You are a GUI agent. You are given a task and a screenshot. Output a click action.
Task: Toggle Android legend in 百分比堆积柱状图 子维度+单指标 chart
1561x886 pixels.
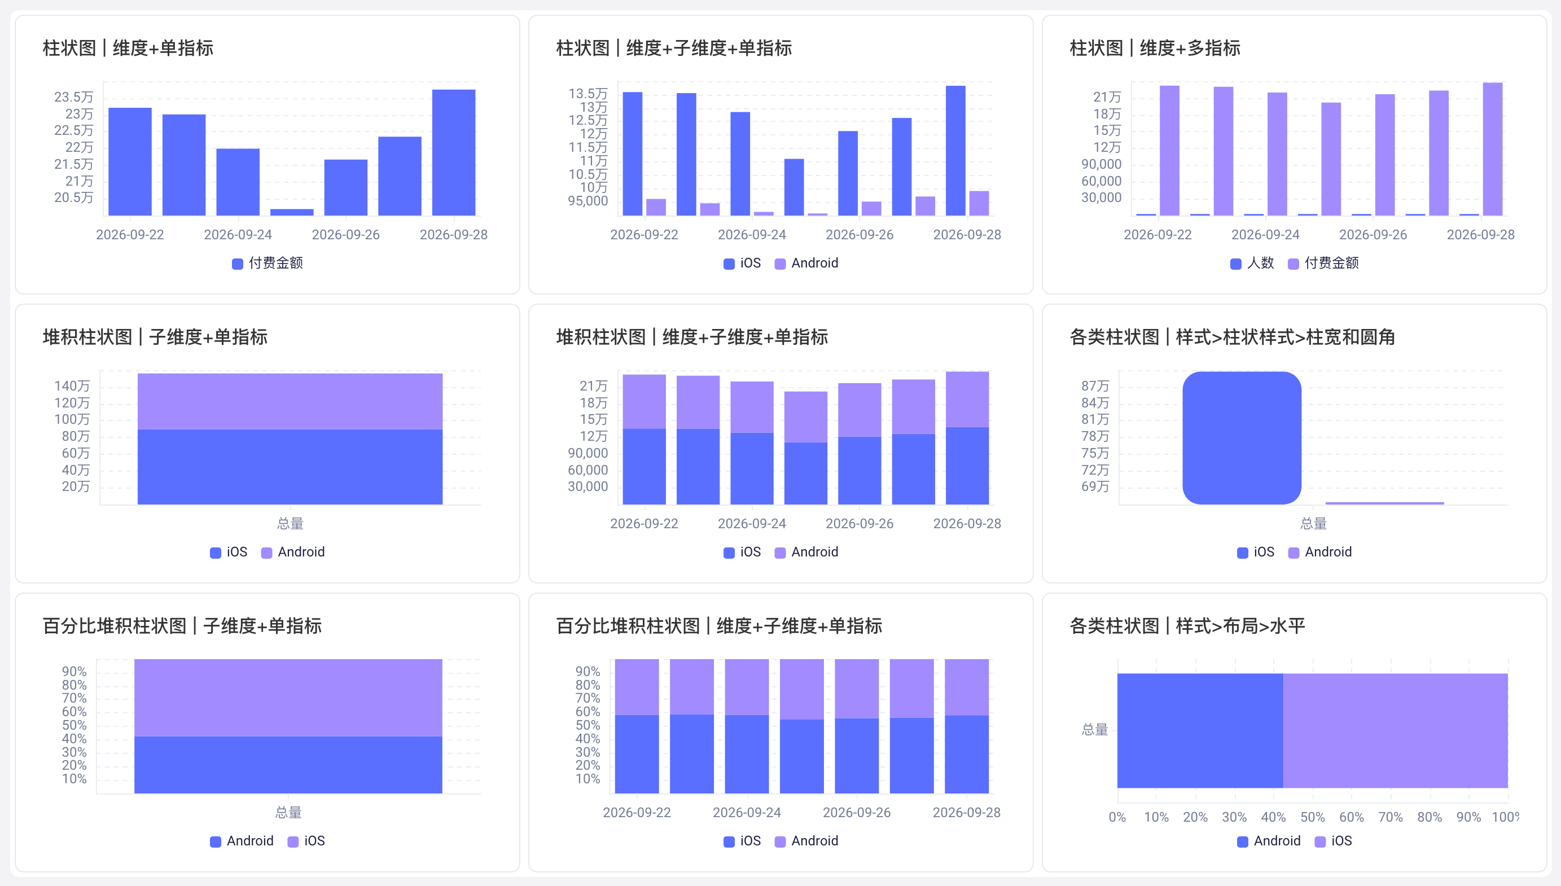[x=242, y=841]
